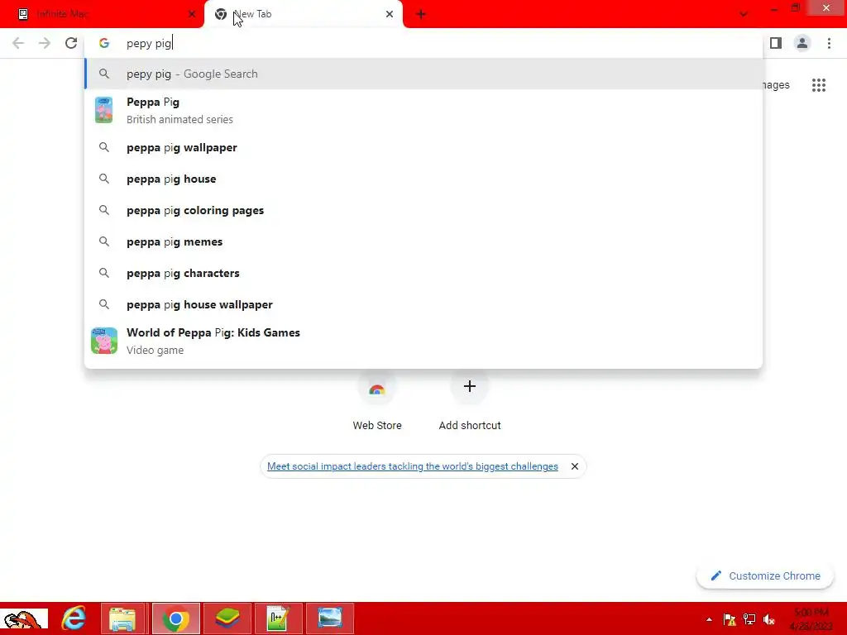Open the Web Store shortcut

point(377,399)
